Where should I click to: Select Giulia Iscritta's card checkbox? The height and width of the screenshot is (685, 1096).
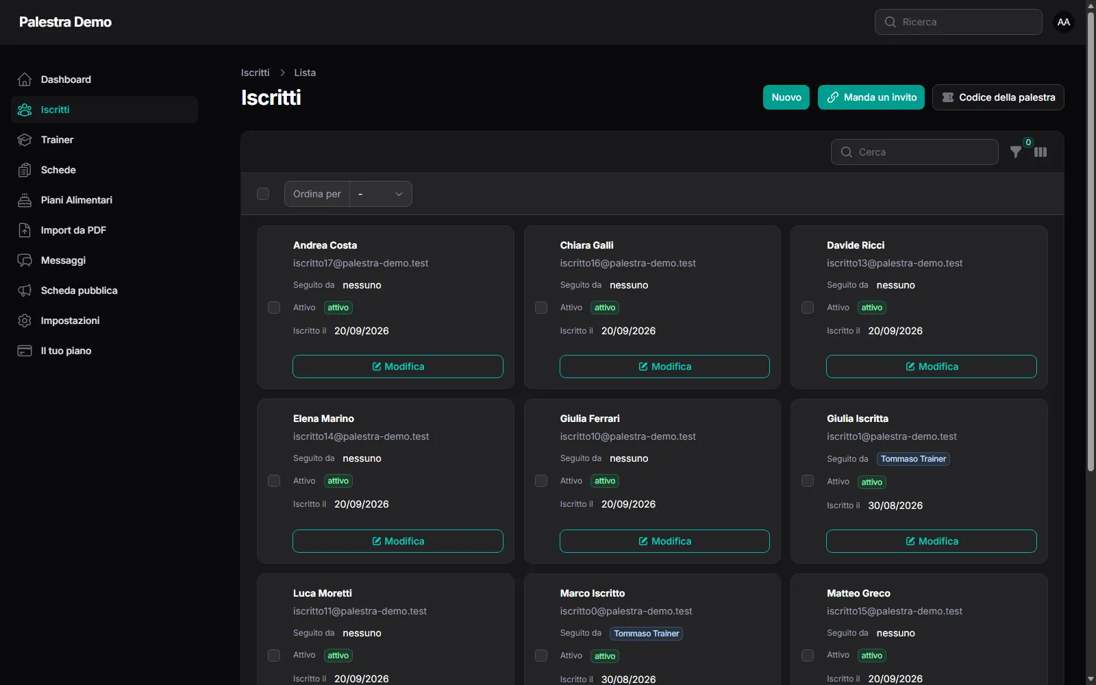808,481
